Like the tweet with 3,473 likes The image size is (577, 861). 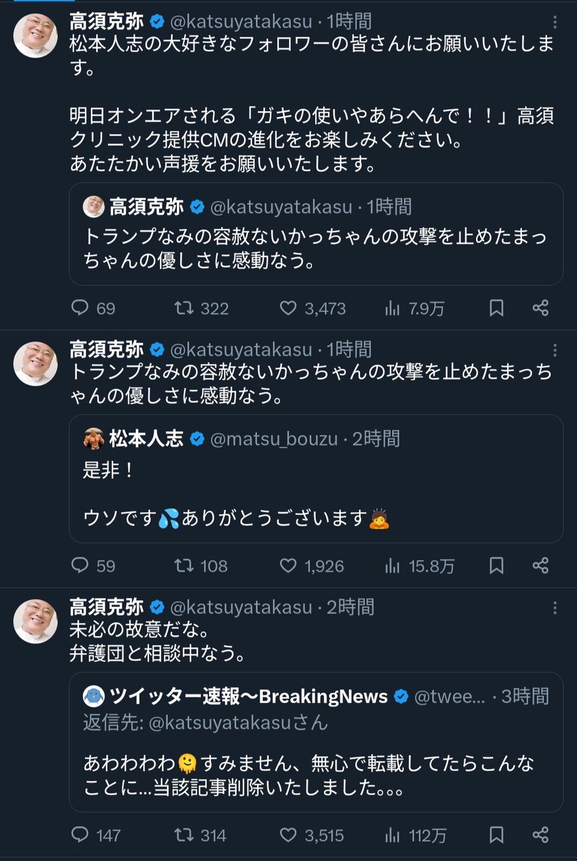[x=312, y=308]
